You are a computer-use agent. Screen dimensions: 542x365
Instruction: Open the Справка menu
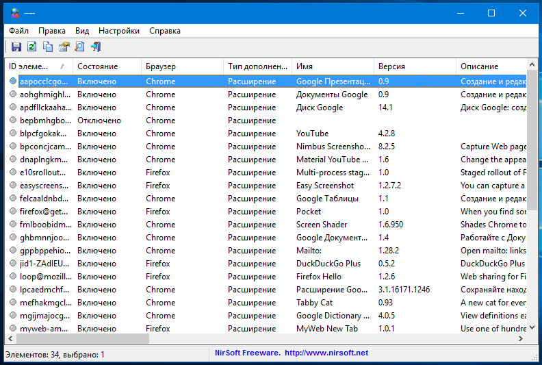(x=165, y=31)
